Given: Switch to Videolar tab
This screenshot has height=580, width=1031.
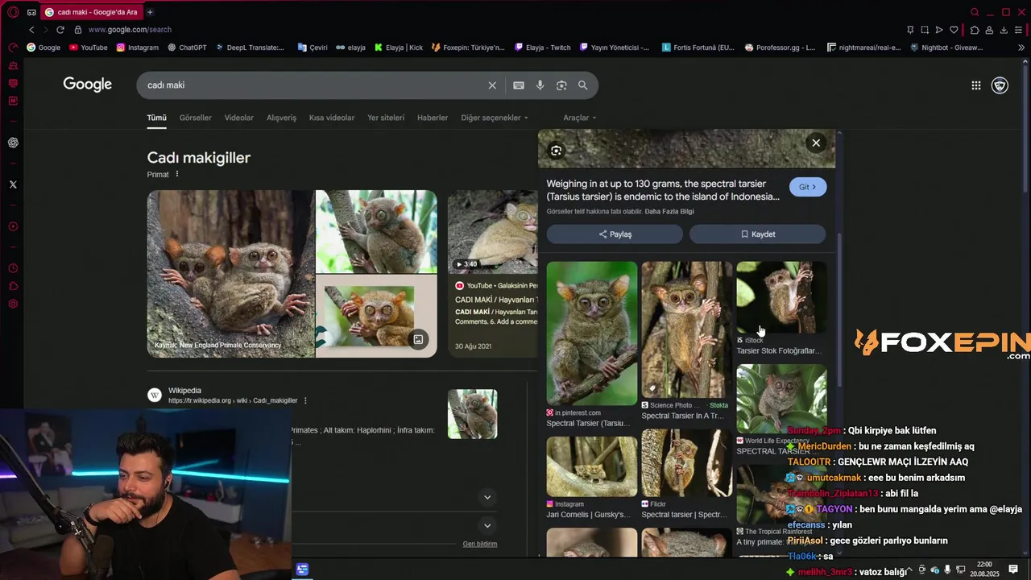Looking at the screenshot, I should click(x=239, y=118).
